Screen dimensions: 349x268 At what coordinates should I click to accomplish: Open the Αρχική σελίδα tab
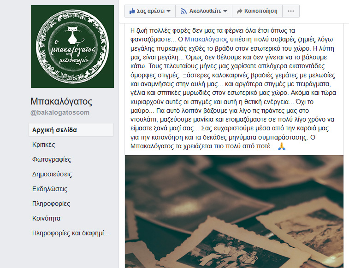point(71,130)
